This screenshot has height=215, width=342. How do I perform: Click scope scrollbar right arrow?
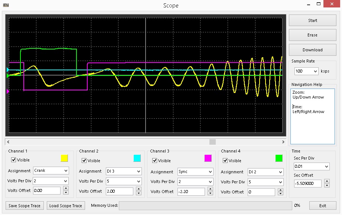pyautogui.click(x=283, y=142)
